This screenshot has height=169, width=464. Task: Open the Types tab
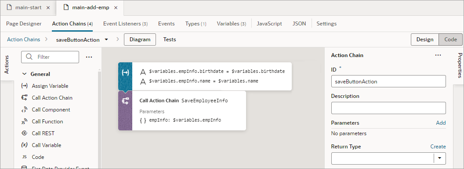pos(196,24)
